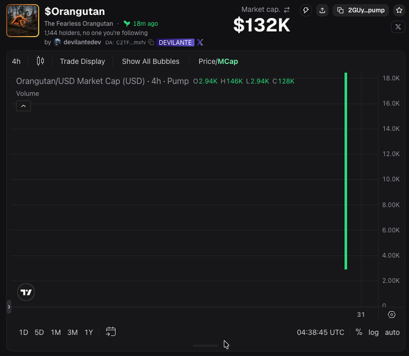Viewport: 409px width, 356px height.
Task: Add token to favorites with star icon
Action: tap(399, 10)
